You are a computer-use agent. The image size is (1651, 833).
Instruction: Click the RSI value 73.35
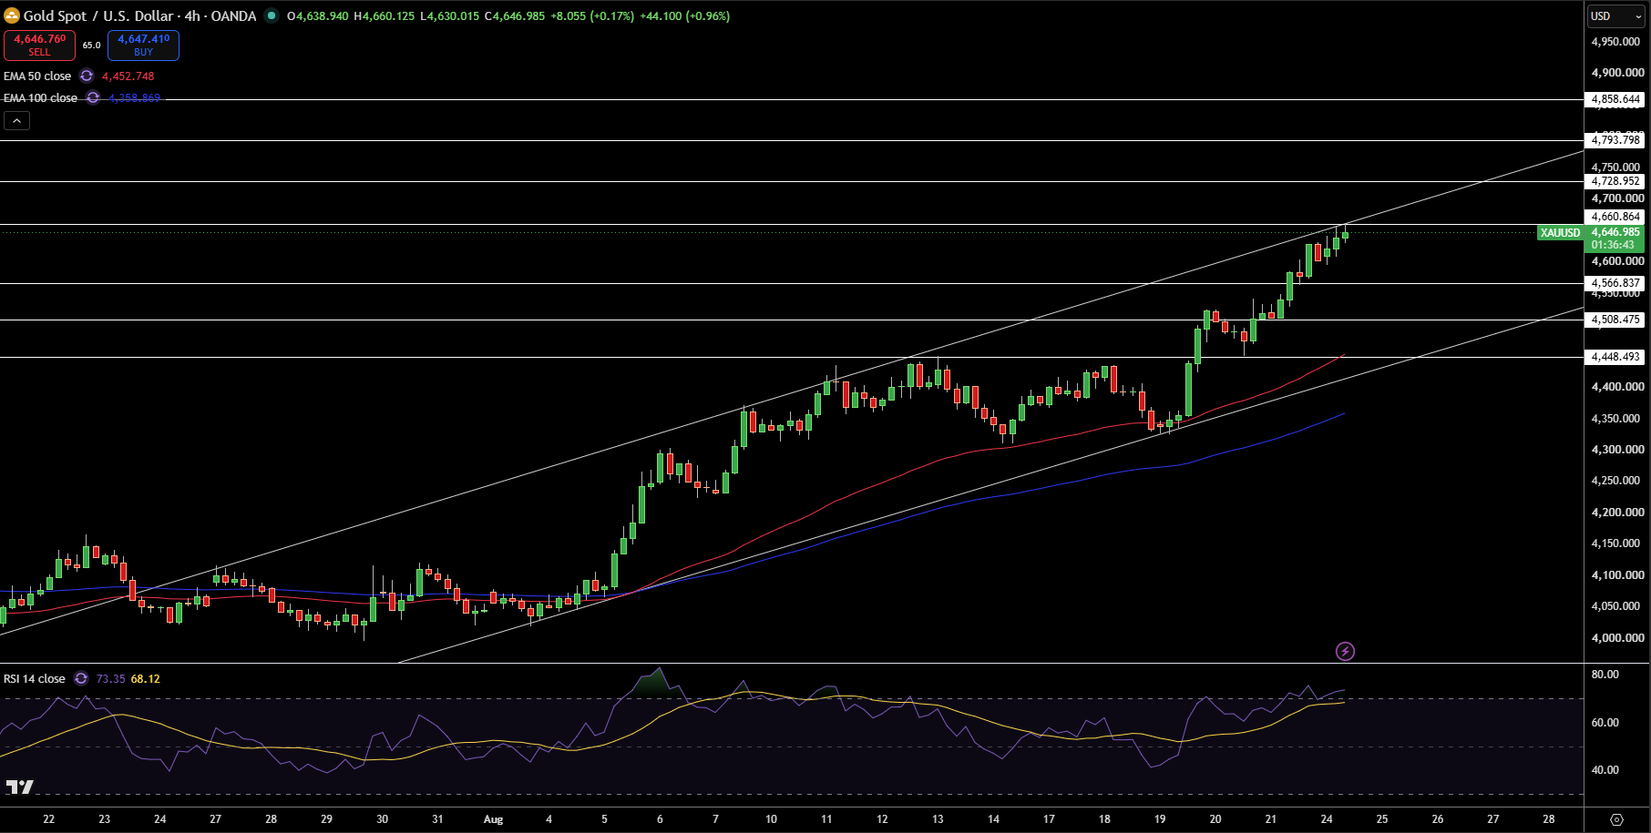[x=110, y=678]
